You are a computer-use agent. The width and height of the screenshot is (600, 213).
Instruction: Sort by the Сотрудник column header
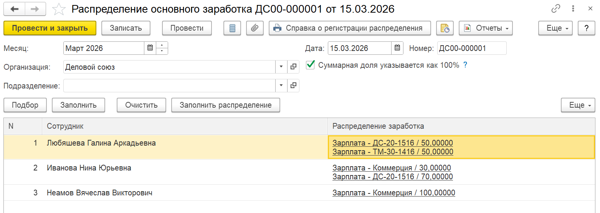[185, 126]
